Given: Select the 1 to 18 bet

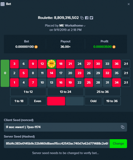Looking at the screenshot, I should [x=19, y=101].
